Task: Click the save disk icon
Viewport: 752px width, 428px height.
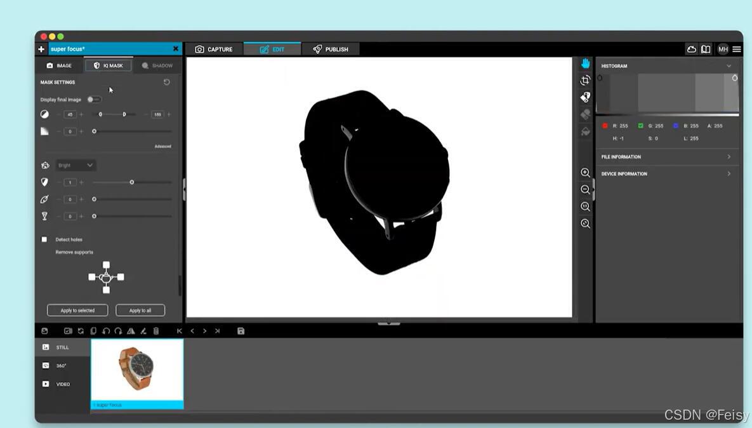Action: [241, 331]
